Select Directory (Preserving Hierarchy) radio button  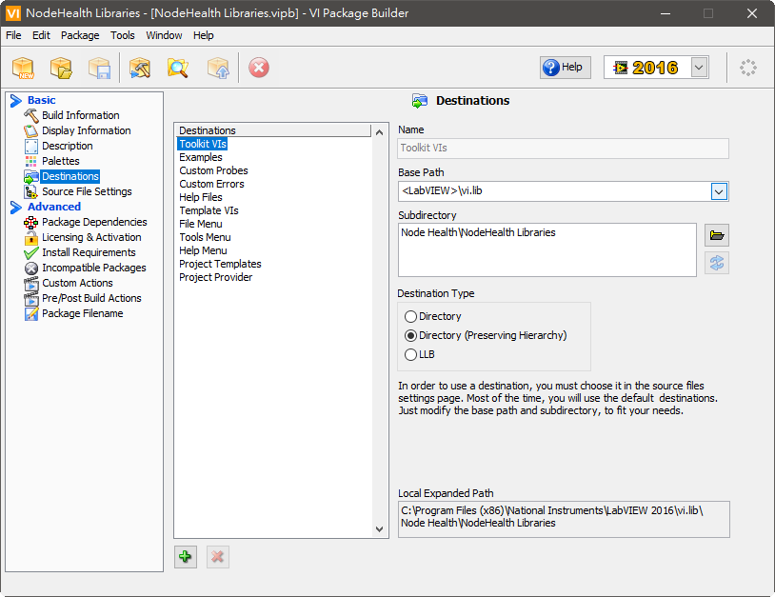pos(410,335)
